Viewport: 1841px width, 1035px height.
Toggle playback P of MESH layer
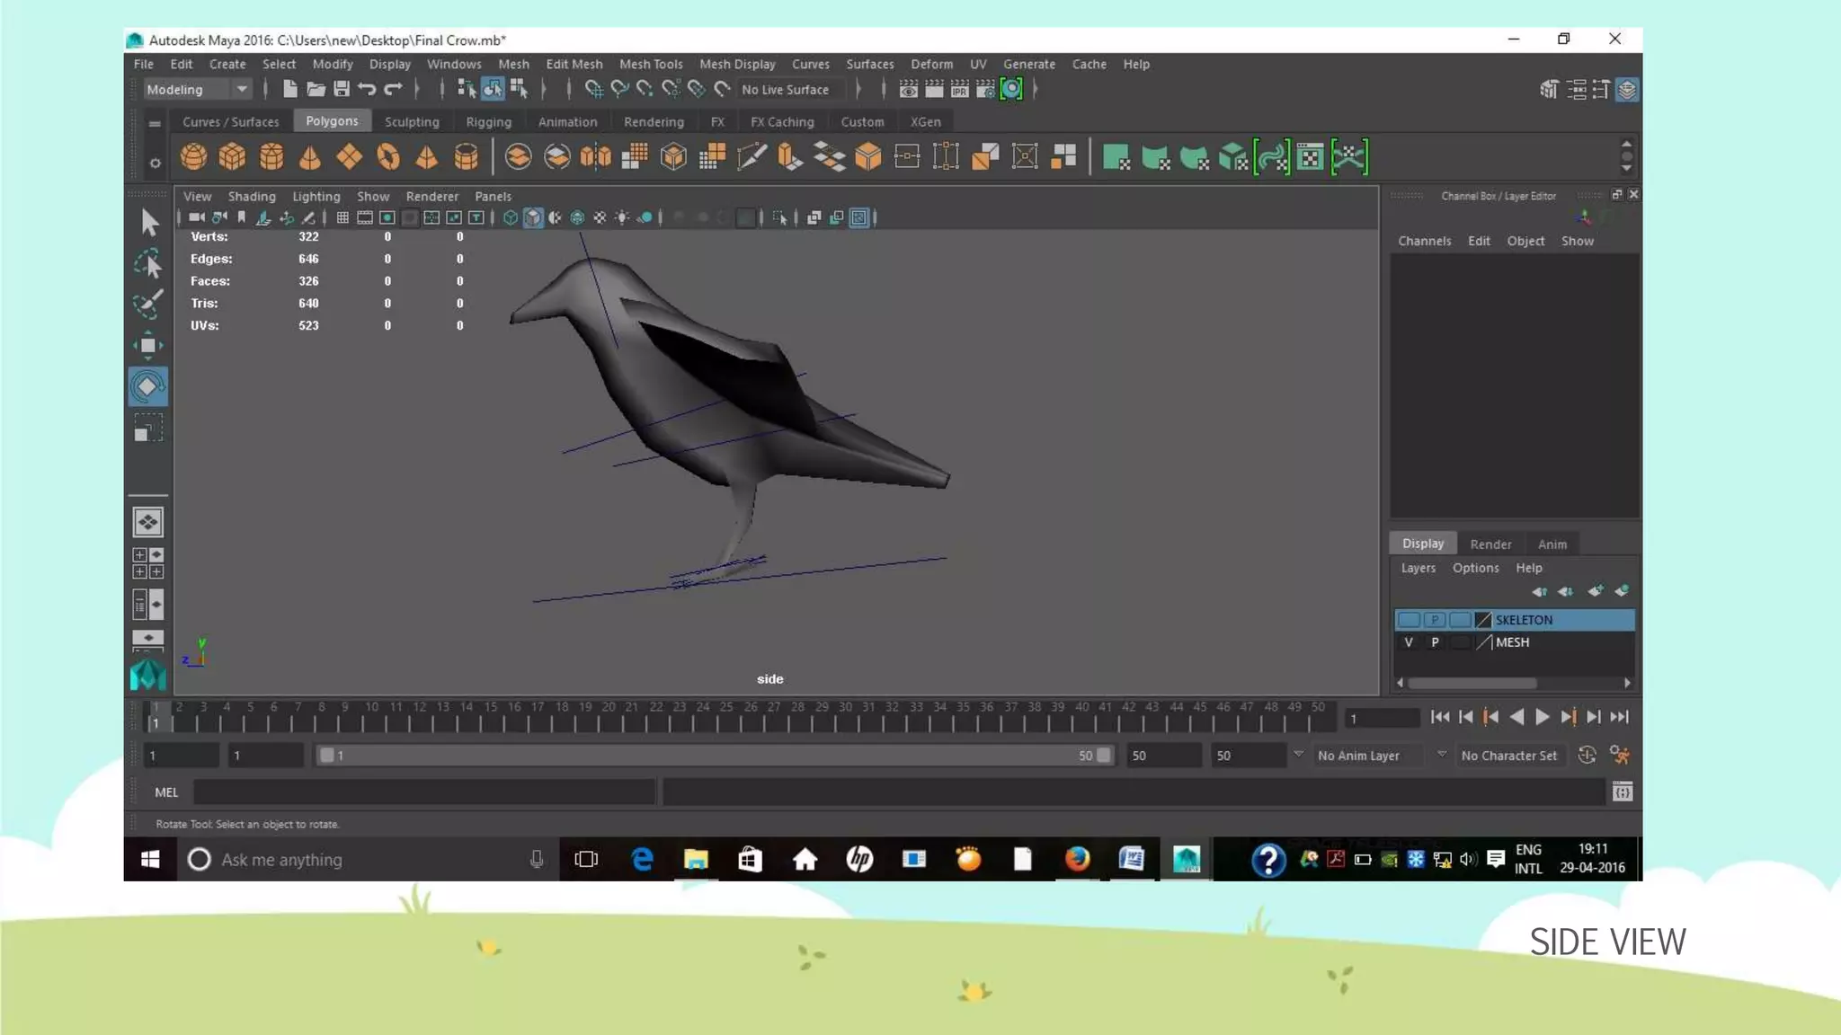coord(1435,642)
